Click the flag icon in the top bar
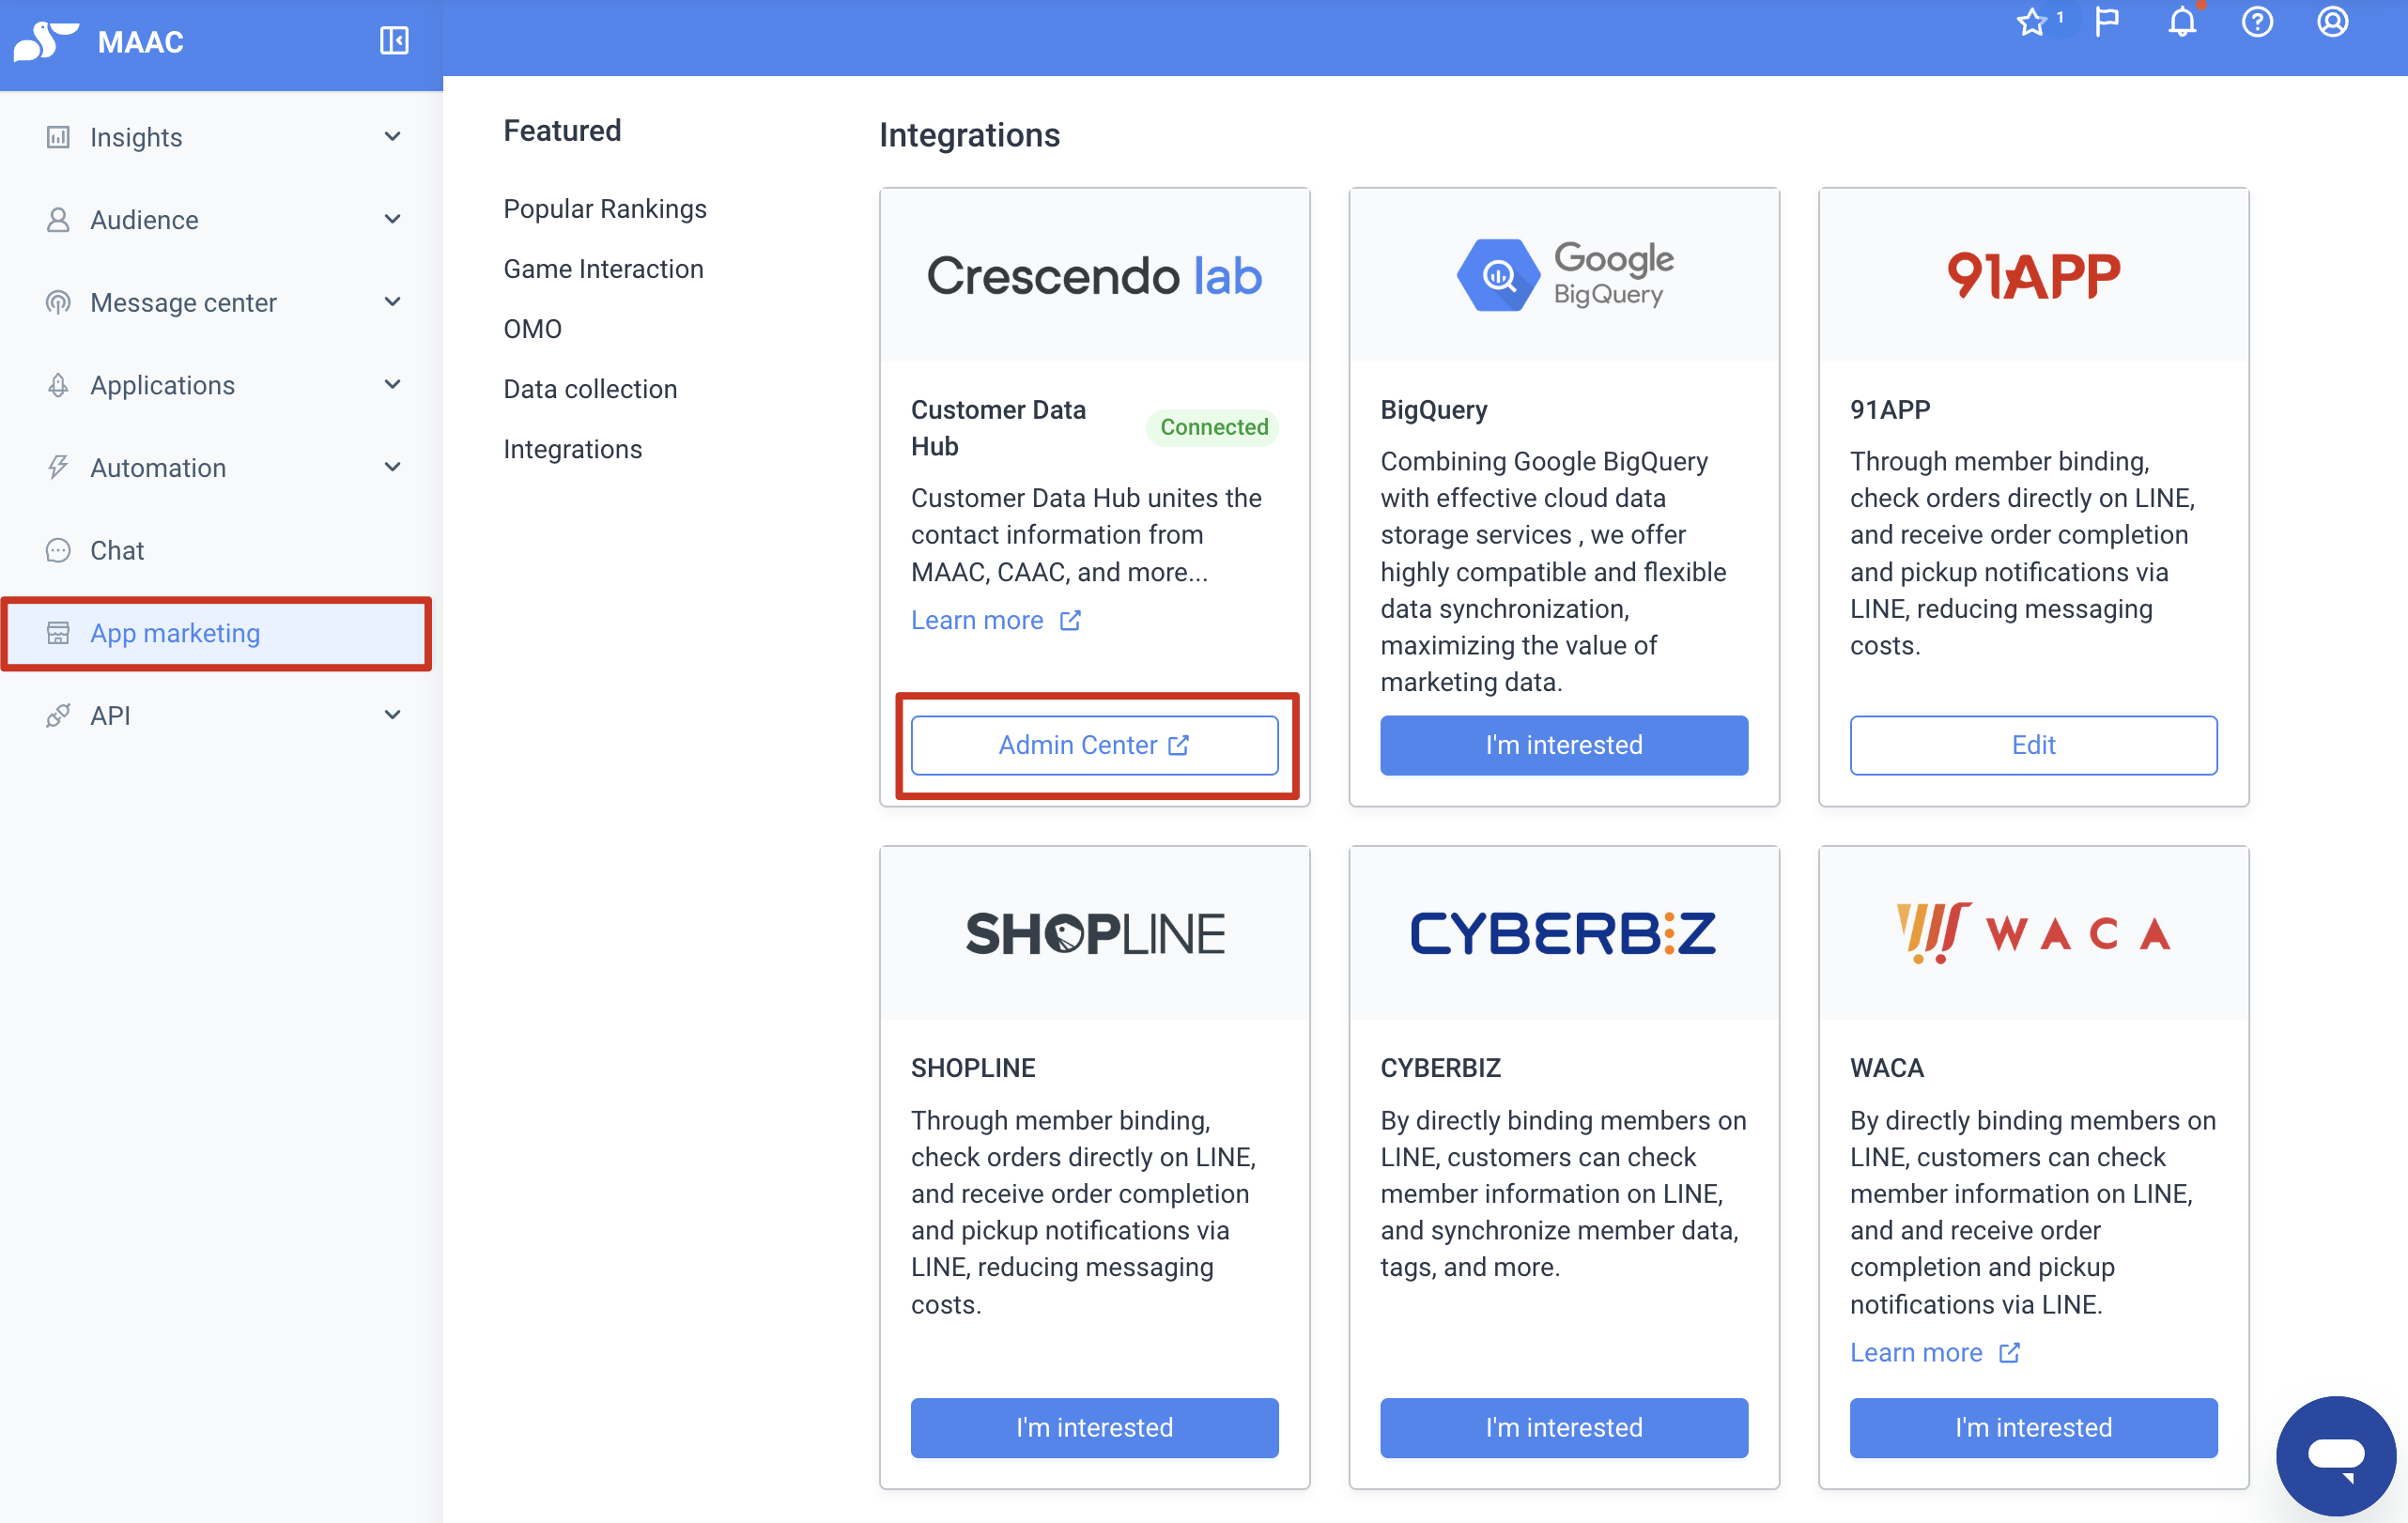Viewport: 2408px width, 1523px height. coord(2108,22)
